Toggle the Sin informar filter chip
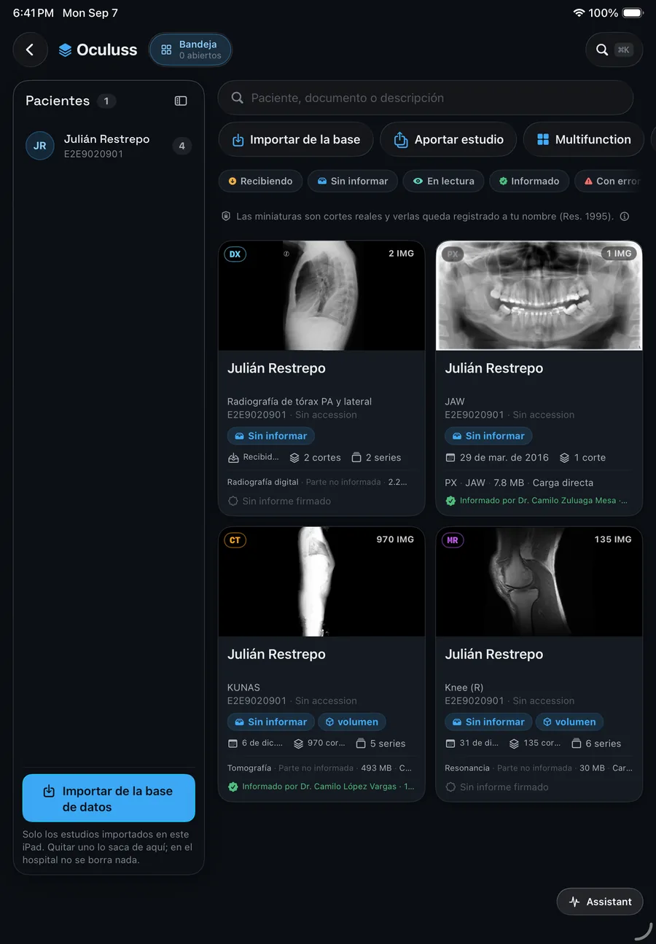The width and height of the screenshot is (656, 944). pos(353,181)
